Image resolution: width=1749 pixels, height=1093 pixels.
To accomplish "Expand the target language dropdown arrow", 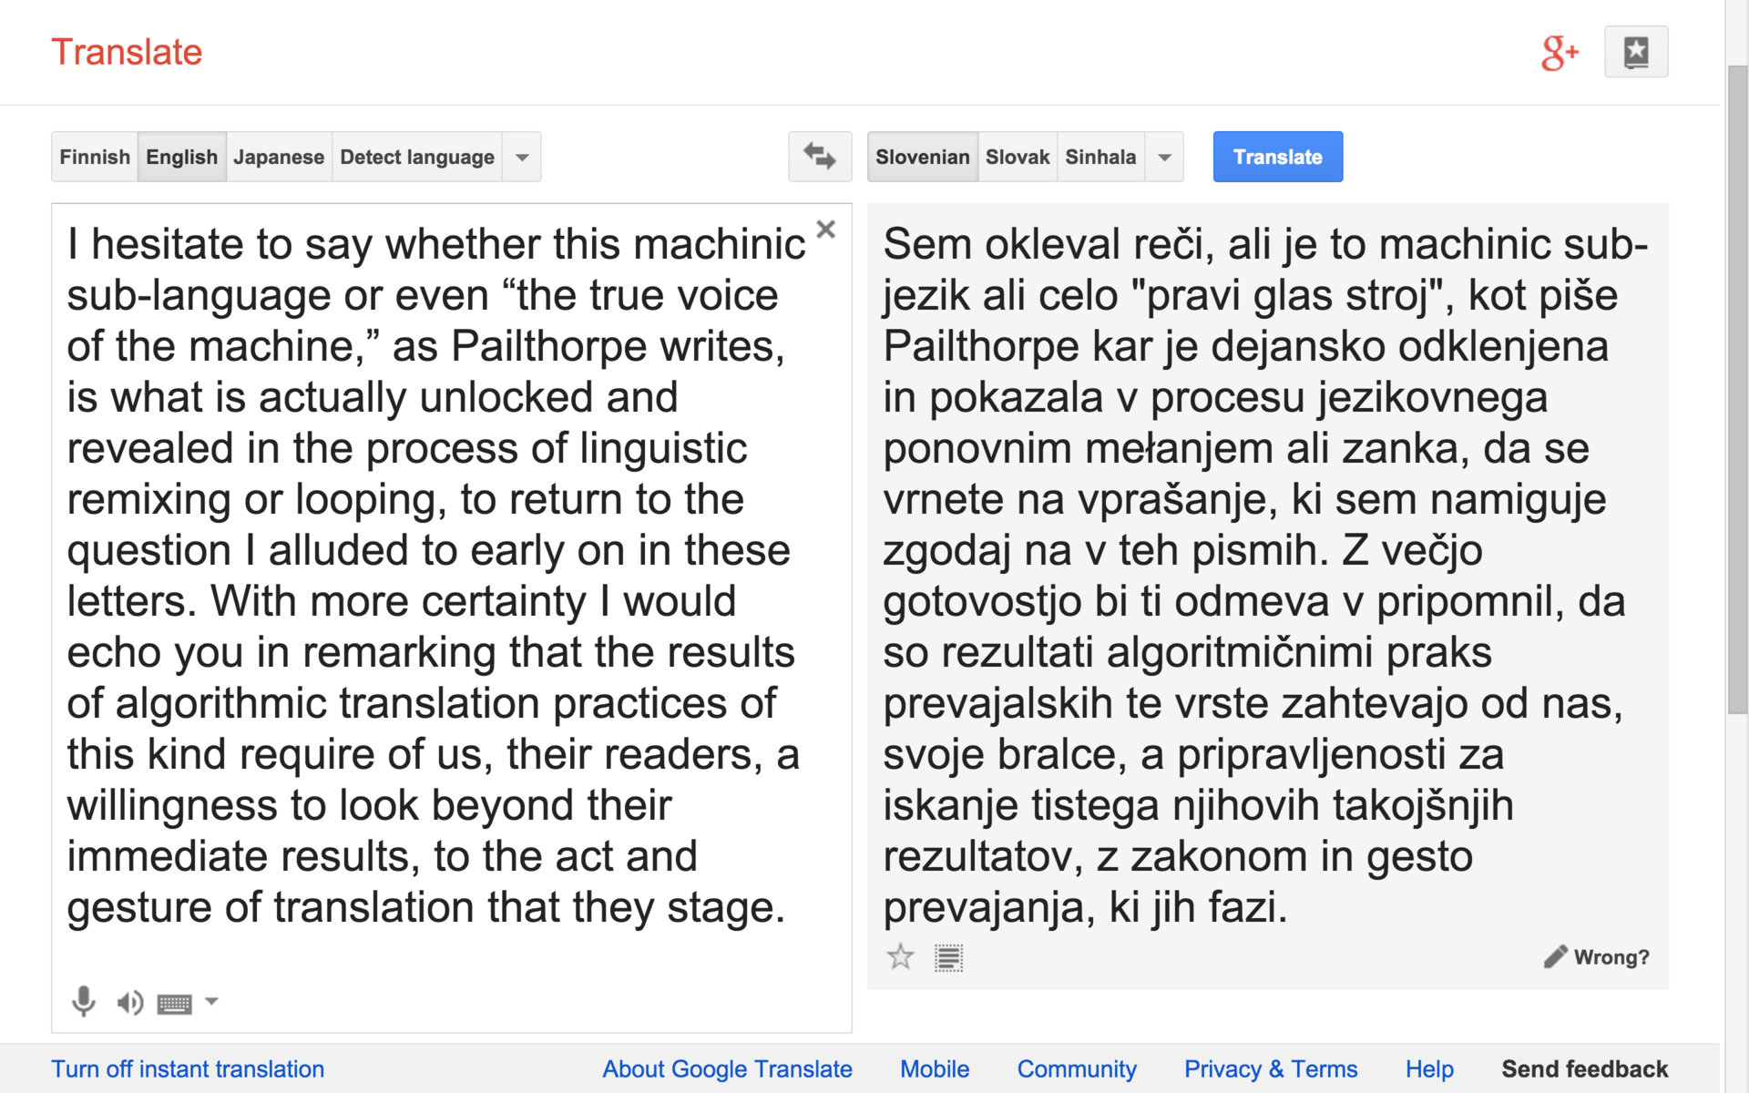I will (1164, 158).
